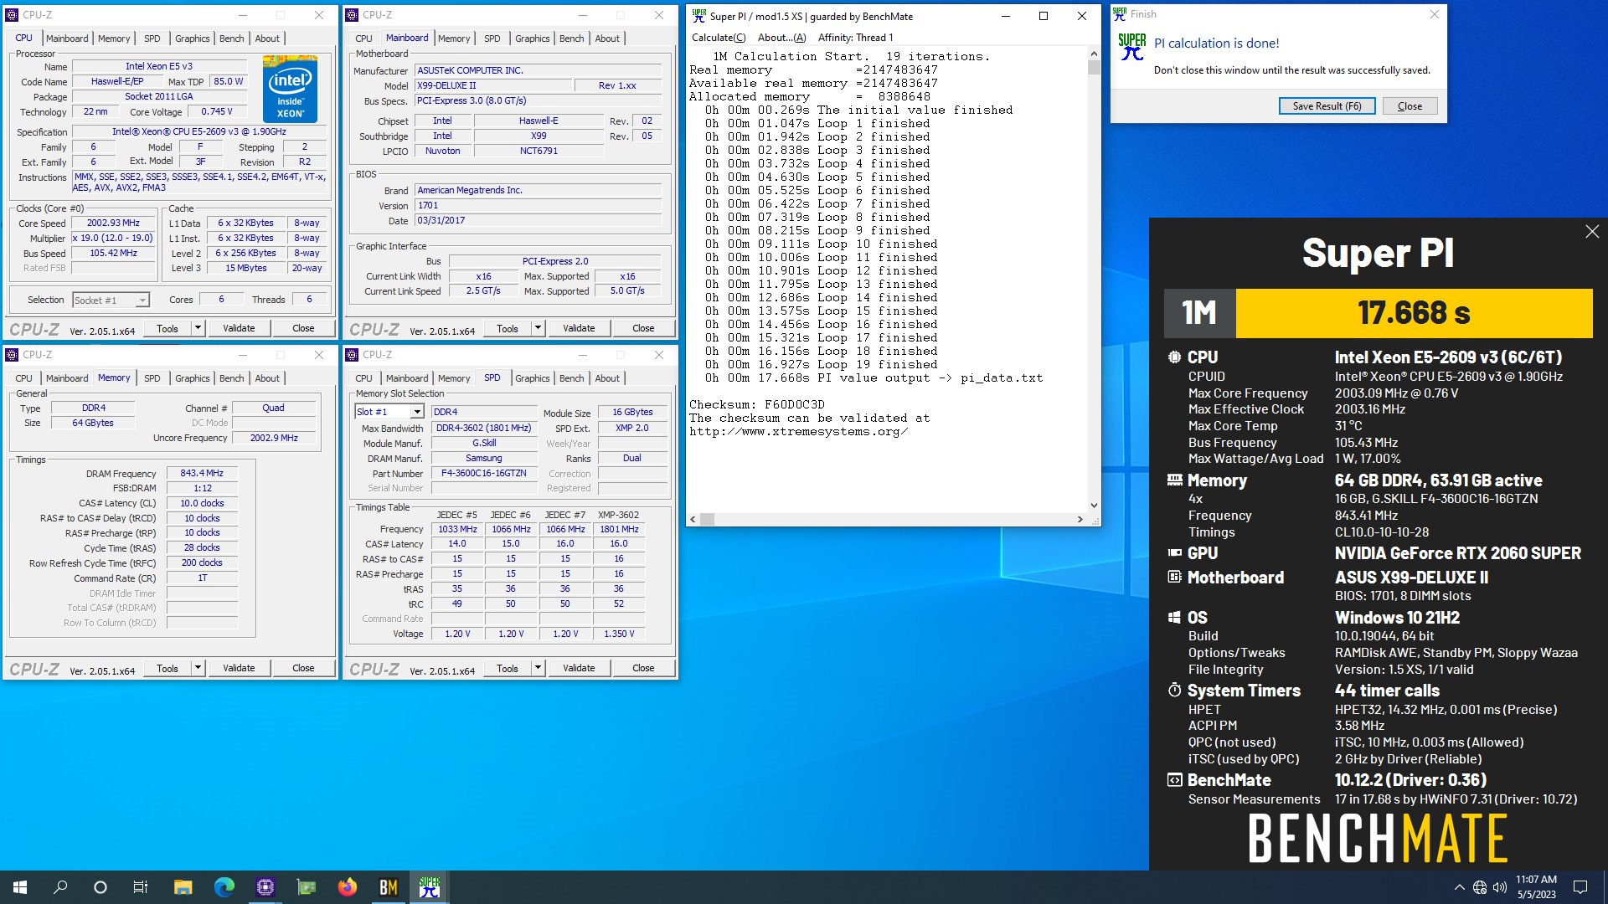The height and width of the screenshot is (904, 1608).
Task: Launch Microsoft Edge from taskbar
Action: [224, 887]
